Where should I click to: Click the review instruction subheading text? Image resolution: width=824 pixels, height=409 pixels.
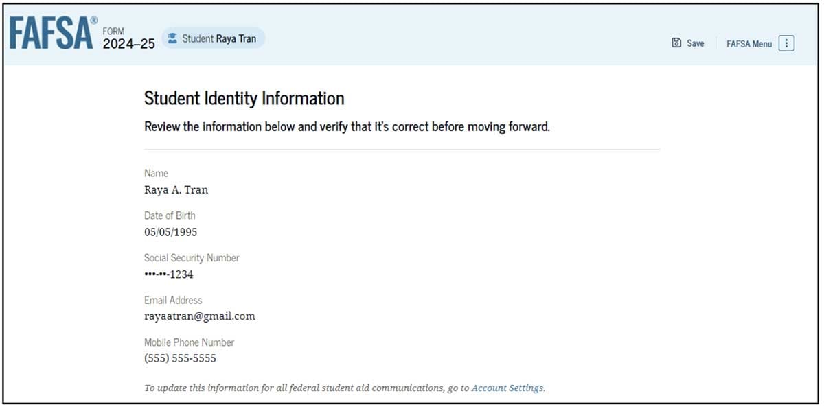coord(347,127)
